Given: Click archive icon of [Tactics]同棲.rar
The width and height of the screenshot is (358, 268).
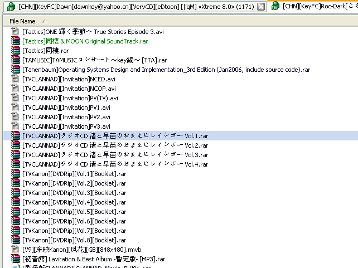Looking at the screenshot, I should pos(15,50).
